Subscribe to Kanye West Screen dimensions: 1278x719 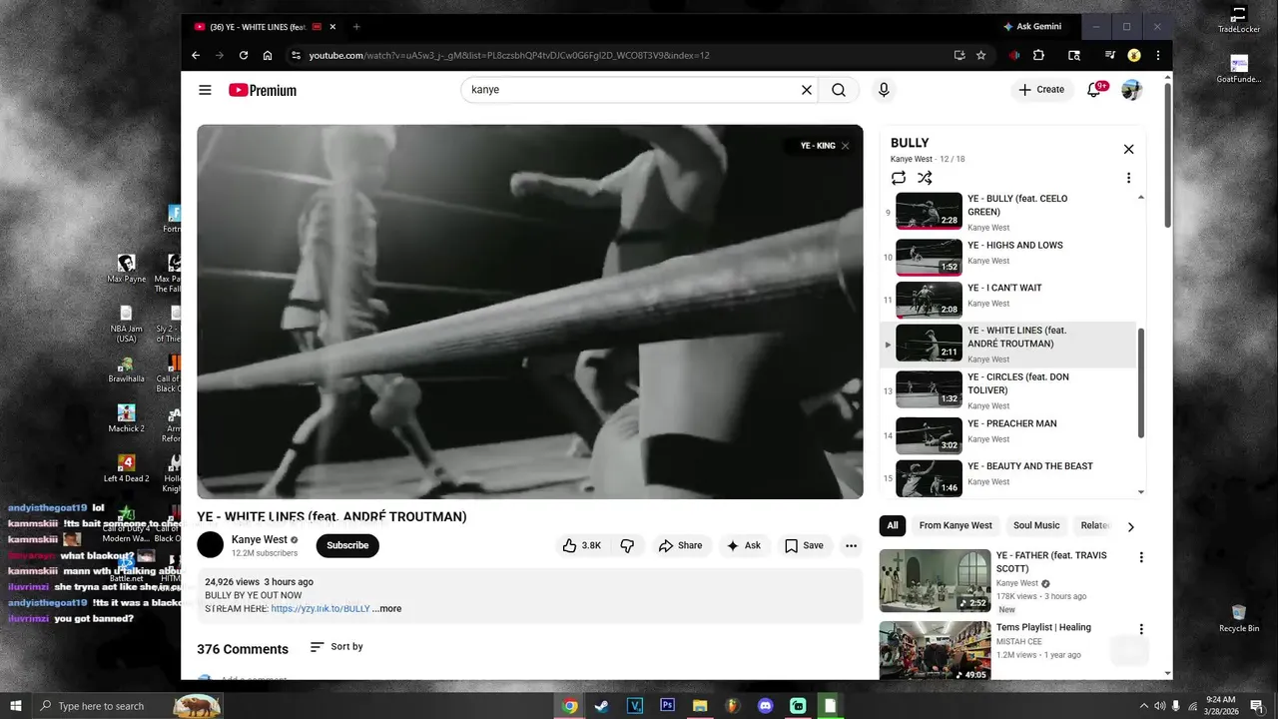(347, 545)
